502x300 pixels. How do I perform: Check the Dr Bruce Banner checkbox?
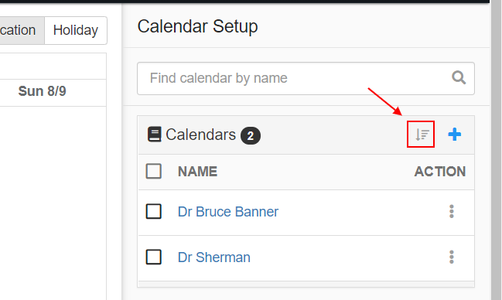click(x=154, y=212)
